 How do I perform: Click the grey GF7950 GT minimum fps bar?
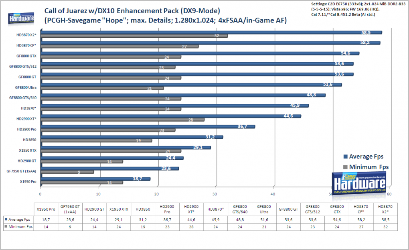(67, 172)
